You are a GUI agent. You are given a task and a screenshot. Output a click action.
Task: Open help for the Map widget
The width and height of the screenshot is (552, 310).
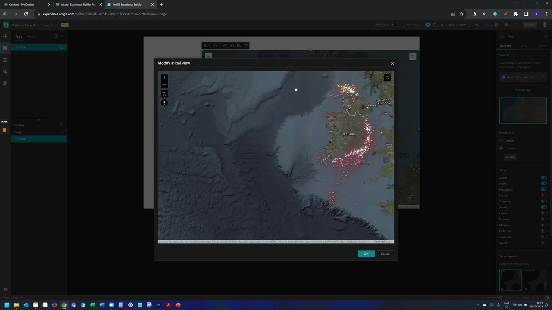(546, 37)
